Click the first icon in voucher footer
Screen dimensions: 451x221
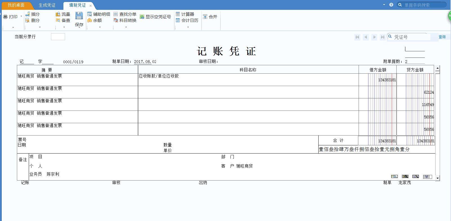[394, 176]
